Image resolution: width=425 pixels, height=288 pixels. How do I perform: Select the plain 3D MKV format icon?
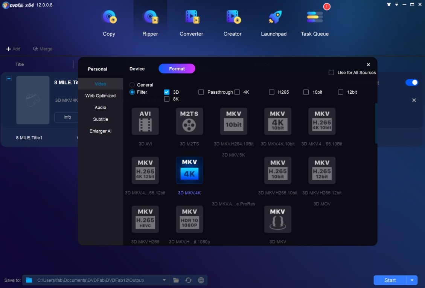(x=278, y=219)
